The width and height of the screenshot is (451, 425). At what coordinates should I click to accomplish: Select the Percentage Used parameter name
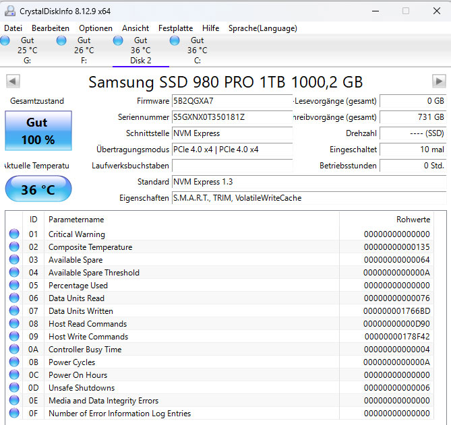pyautogui.click(x=78, y=286)
